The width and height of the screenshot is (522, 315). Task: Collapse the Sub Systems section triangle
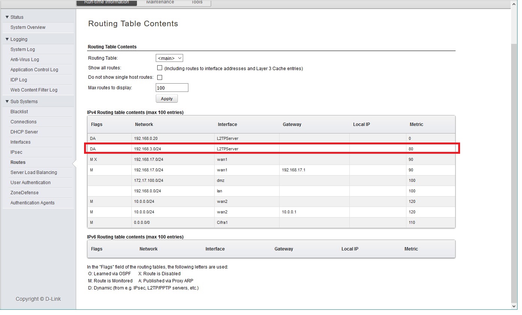click(x=7, y=102)
